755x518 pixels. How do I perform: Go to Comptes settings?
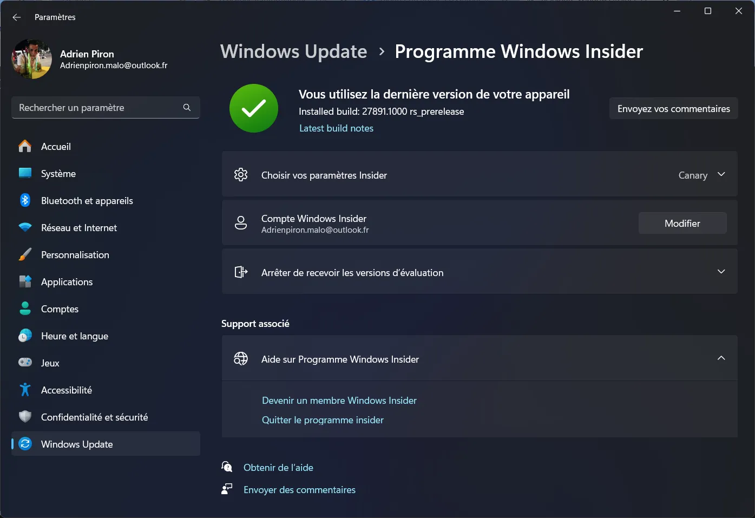tap(106, 309)
